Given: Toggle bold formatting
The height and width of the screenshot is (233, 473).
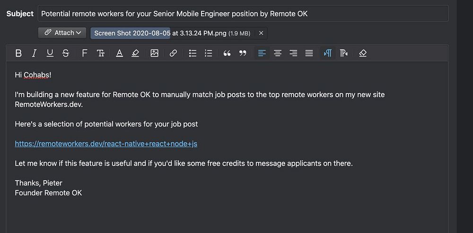Looking at the screenshot, I should point(18,53).
